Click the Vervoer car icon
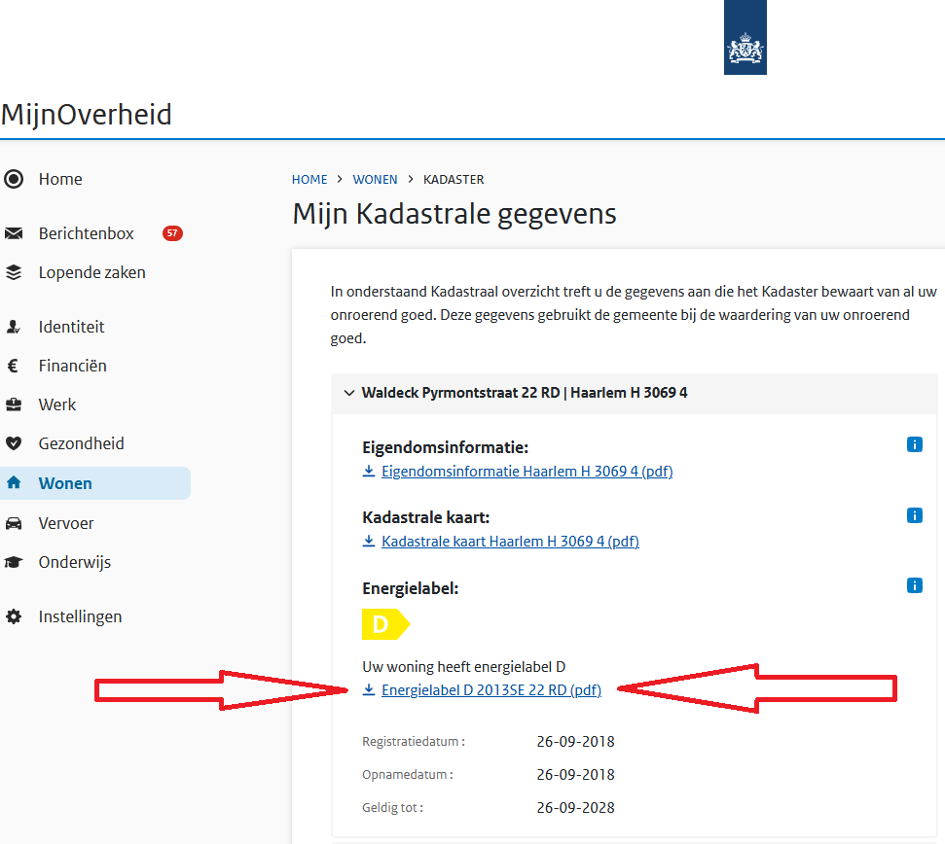This screenshot has width=945, height=844. coord(14,523)
